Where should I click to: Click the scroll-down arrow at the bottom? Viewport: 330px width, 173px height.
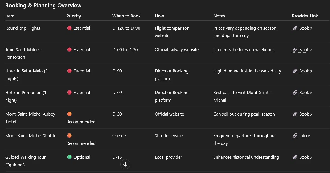[125, 164]
